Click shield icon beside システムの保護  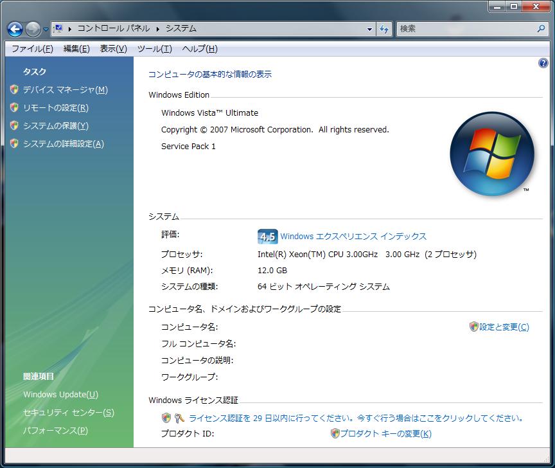[x=14, y=126]
